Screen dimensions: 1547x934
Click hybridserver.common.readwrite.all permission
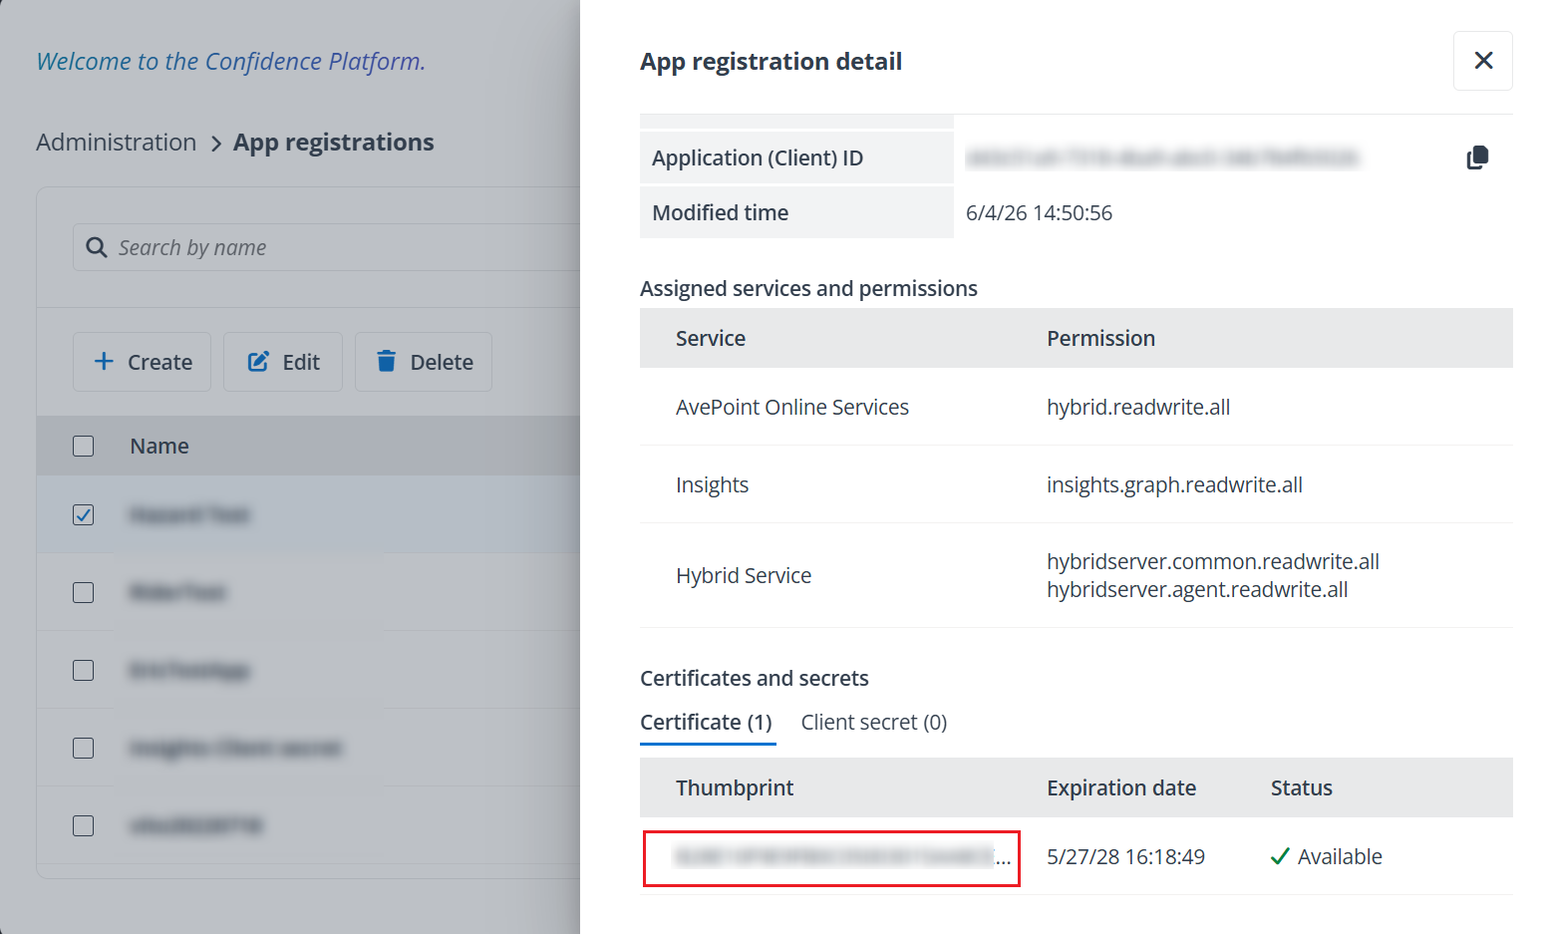point(1213,561)
